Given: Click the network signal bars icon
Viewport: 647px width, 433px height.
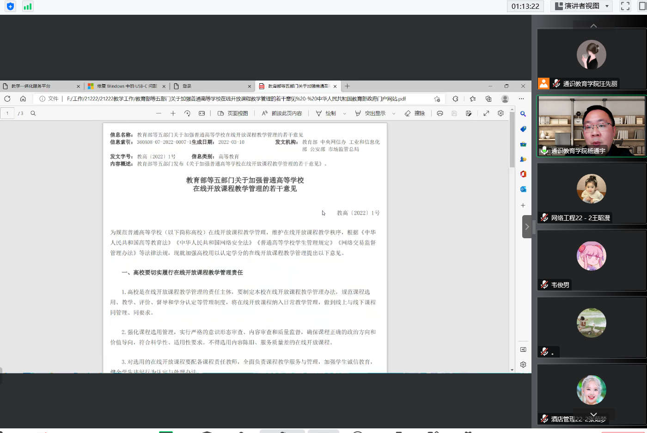Looking at the screenshot, I should click(28, 6).
